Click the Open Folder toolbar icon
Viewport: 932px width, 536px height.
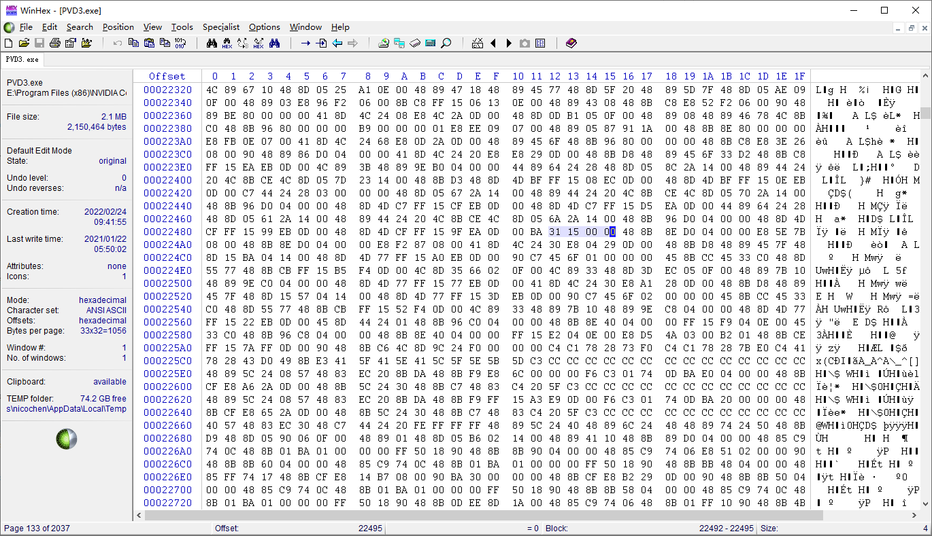(86, 43)
